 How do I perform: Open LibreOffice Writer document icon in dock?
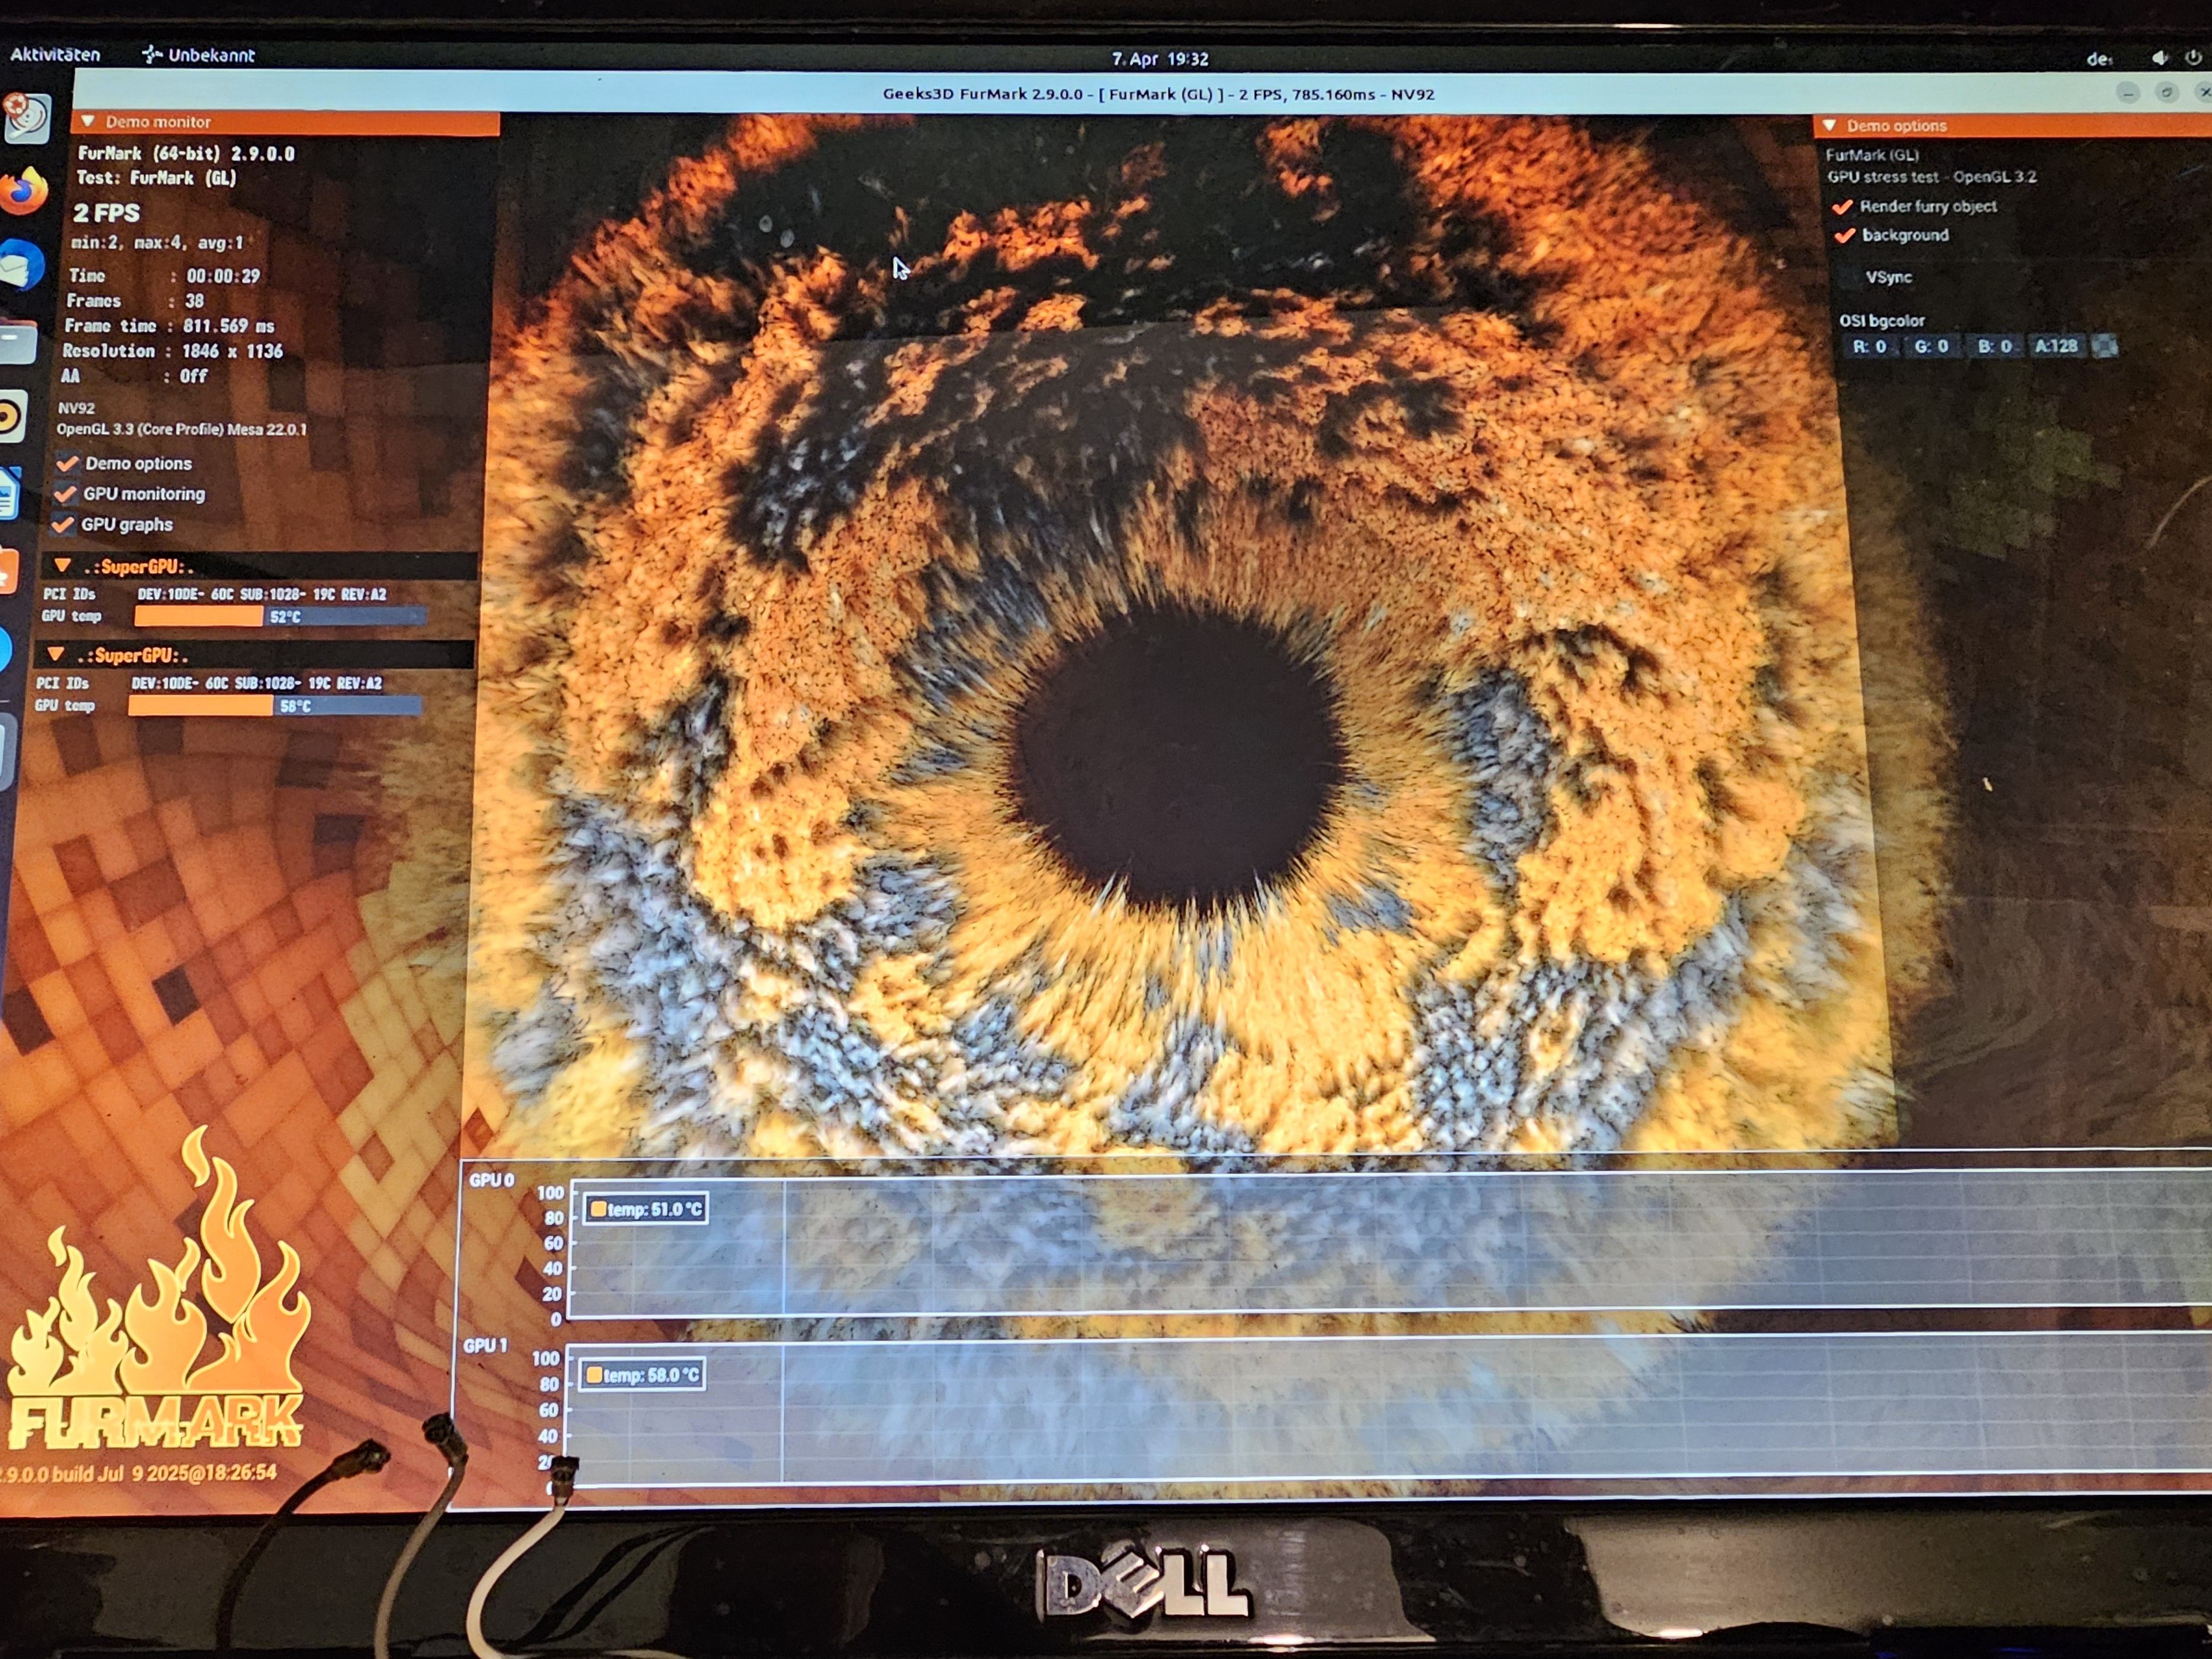coord(9,493)
